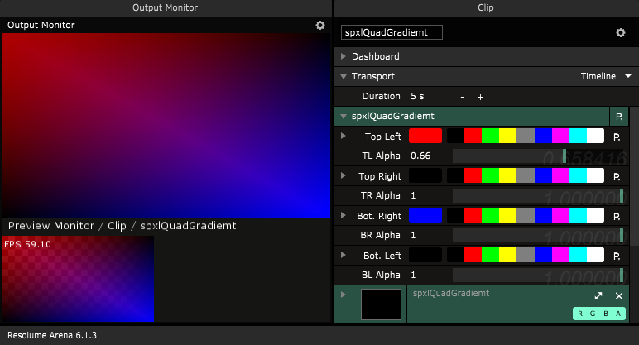Expand the Top Right color parameter
Screen dimensions: 639x345
pos(344,176)
